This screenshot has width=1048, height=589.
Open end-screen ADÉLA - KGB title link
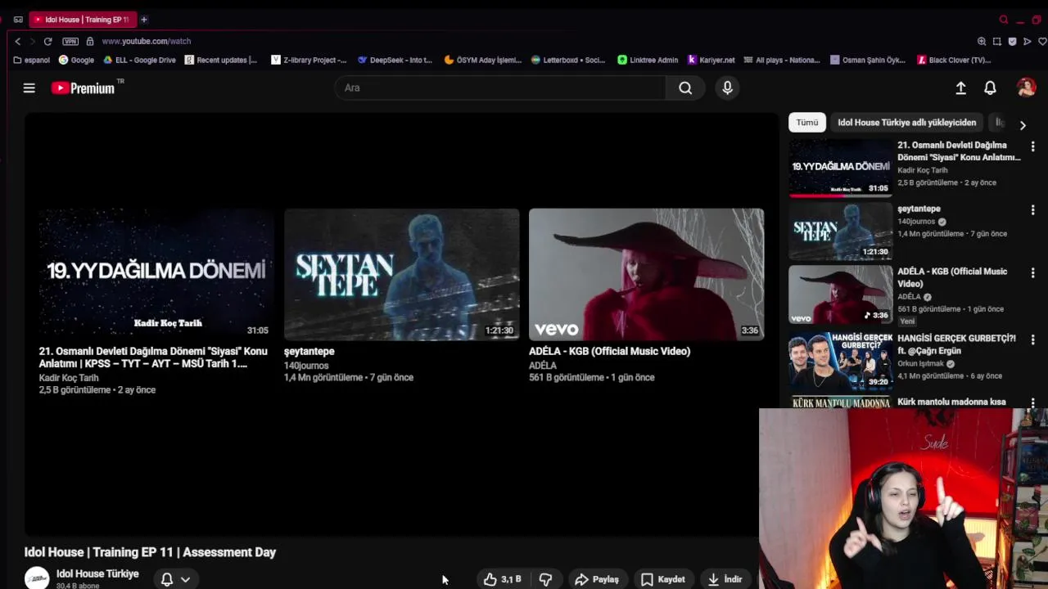click(609, 351)
